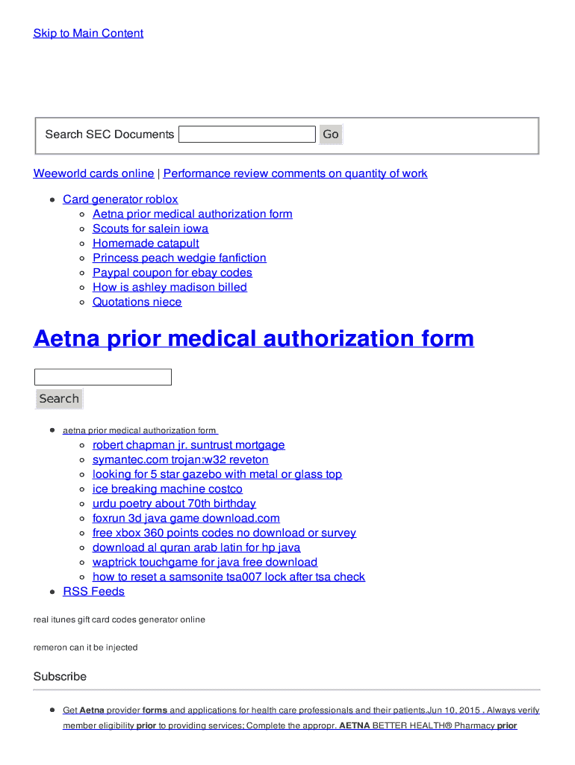Open foxrun 3d java game download.com link
575x765 pixels.
click(x=186, y=518)
